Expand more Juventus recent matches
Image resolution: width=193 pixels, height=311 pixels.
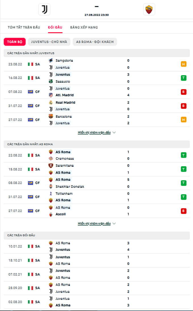[x=96, y=132]
